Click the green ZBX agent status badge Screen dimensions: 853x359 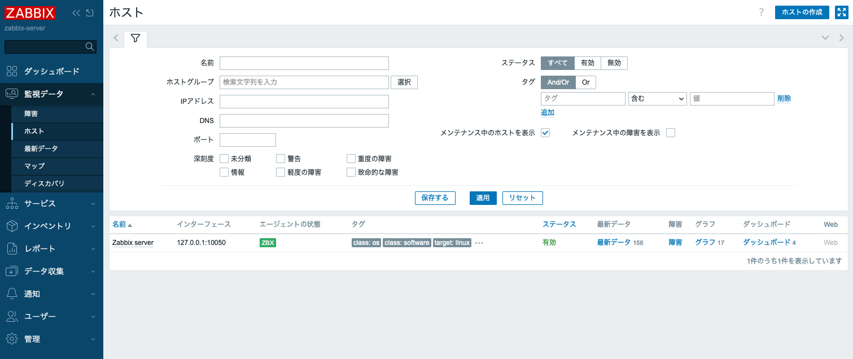(268, 243)
